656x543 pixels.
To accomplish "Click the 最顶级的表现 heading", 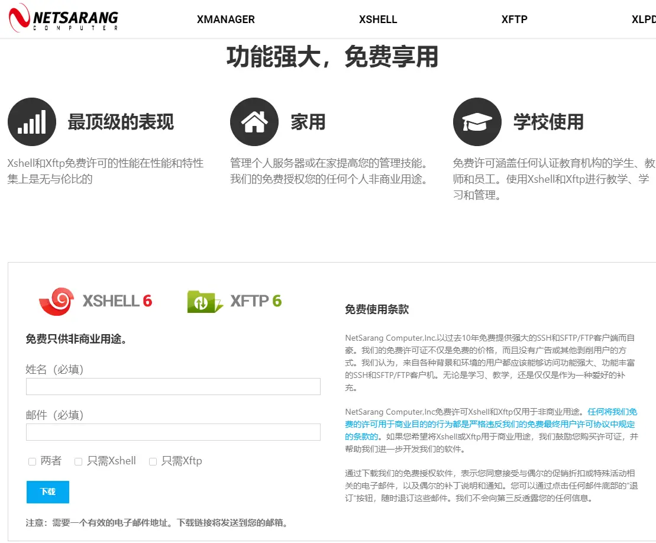I will 121,122.
